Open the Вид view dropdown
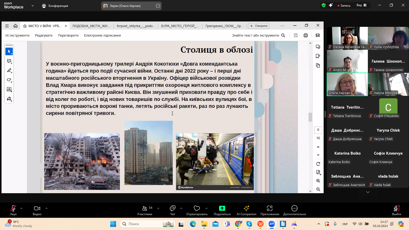 click(x=361, y=5)
